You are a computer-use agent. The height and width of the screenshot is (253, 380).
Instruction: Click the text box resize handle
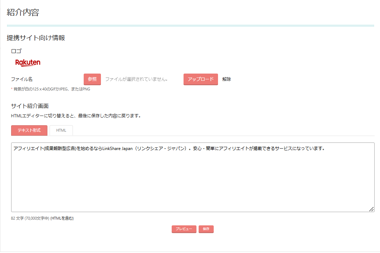tap(371, 209)
